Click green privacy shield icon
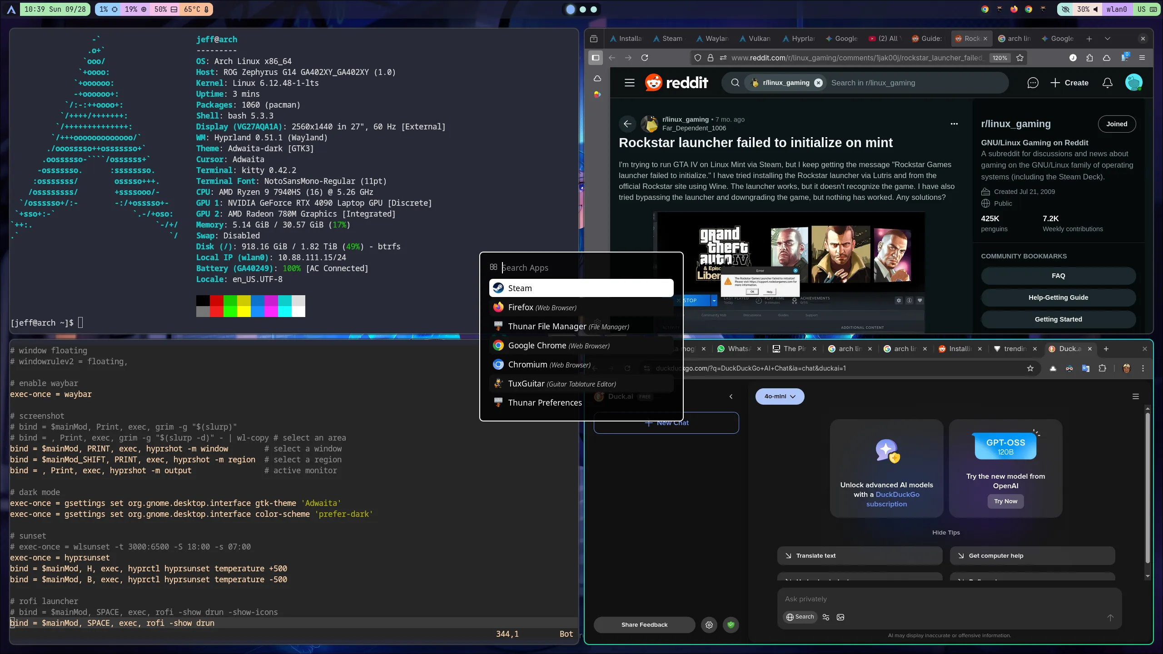 [731, 625]
